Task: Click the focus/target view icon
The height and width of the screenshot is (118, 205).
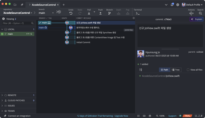Action: tap(59, 12)
